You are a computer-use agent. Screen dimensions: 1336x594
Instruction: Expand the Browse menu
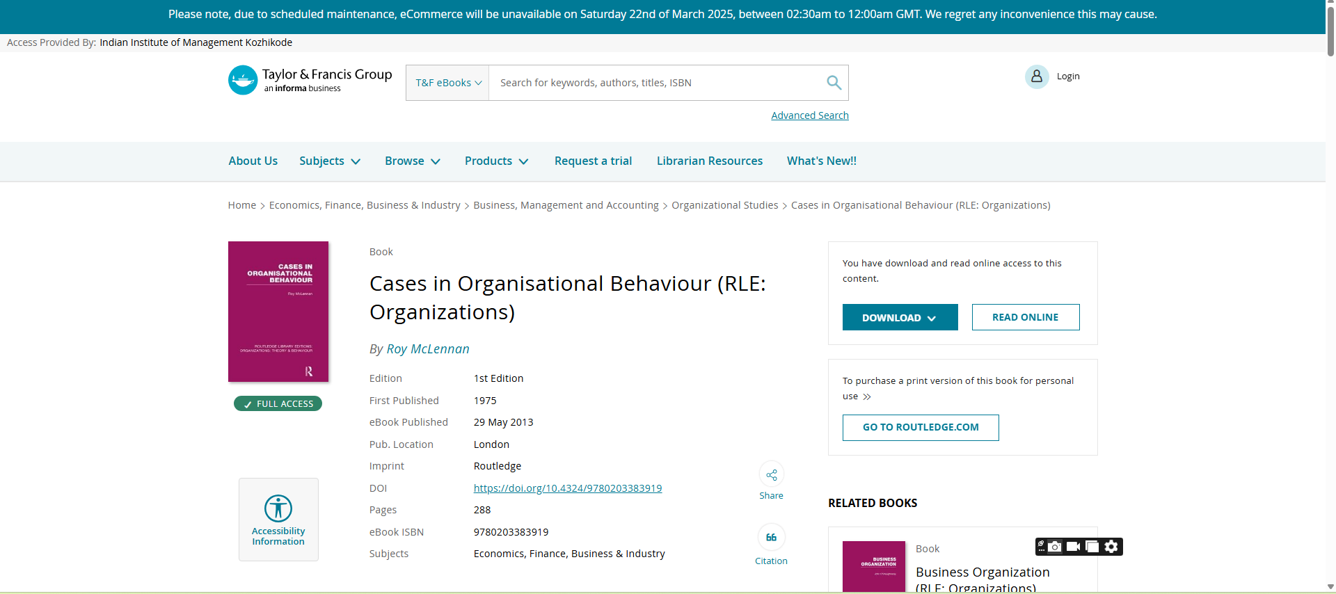coord(413,161)
